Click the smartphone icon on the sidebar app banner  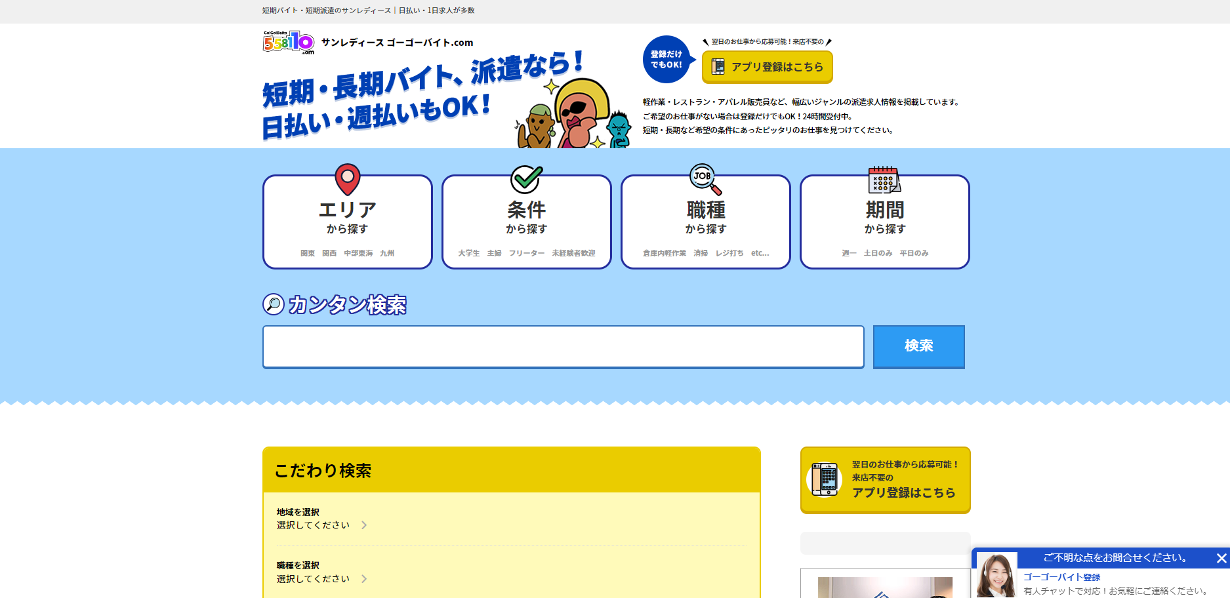(x=826, y=479)
